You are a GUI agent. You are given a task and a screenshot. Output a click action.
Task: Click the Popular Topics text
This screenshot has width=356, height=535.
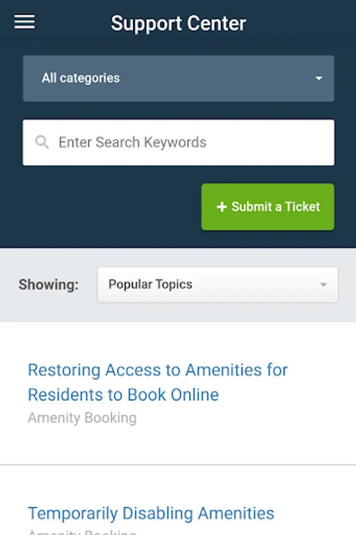coord(150,284)
